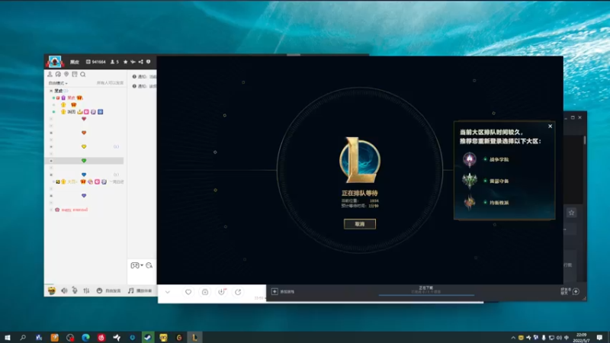
Task: Select the yellow heart channel row
Action: pos(85,147)
